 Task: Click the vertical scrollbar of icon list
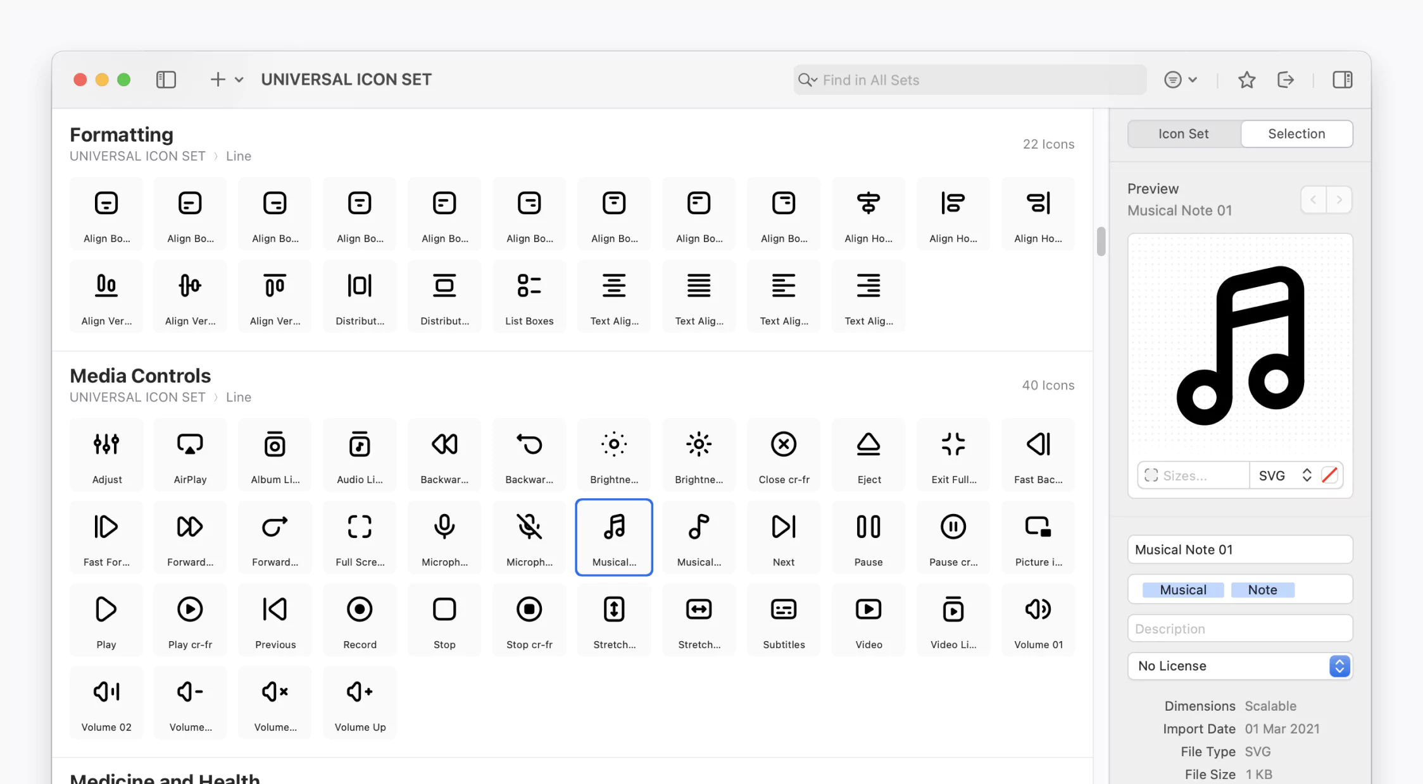(x=1101, y=241)
